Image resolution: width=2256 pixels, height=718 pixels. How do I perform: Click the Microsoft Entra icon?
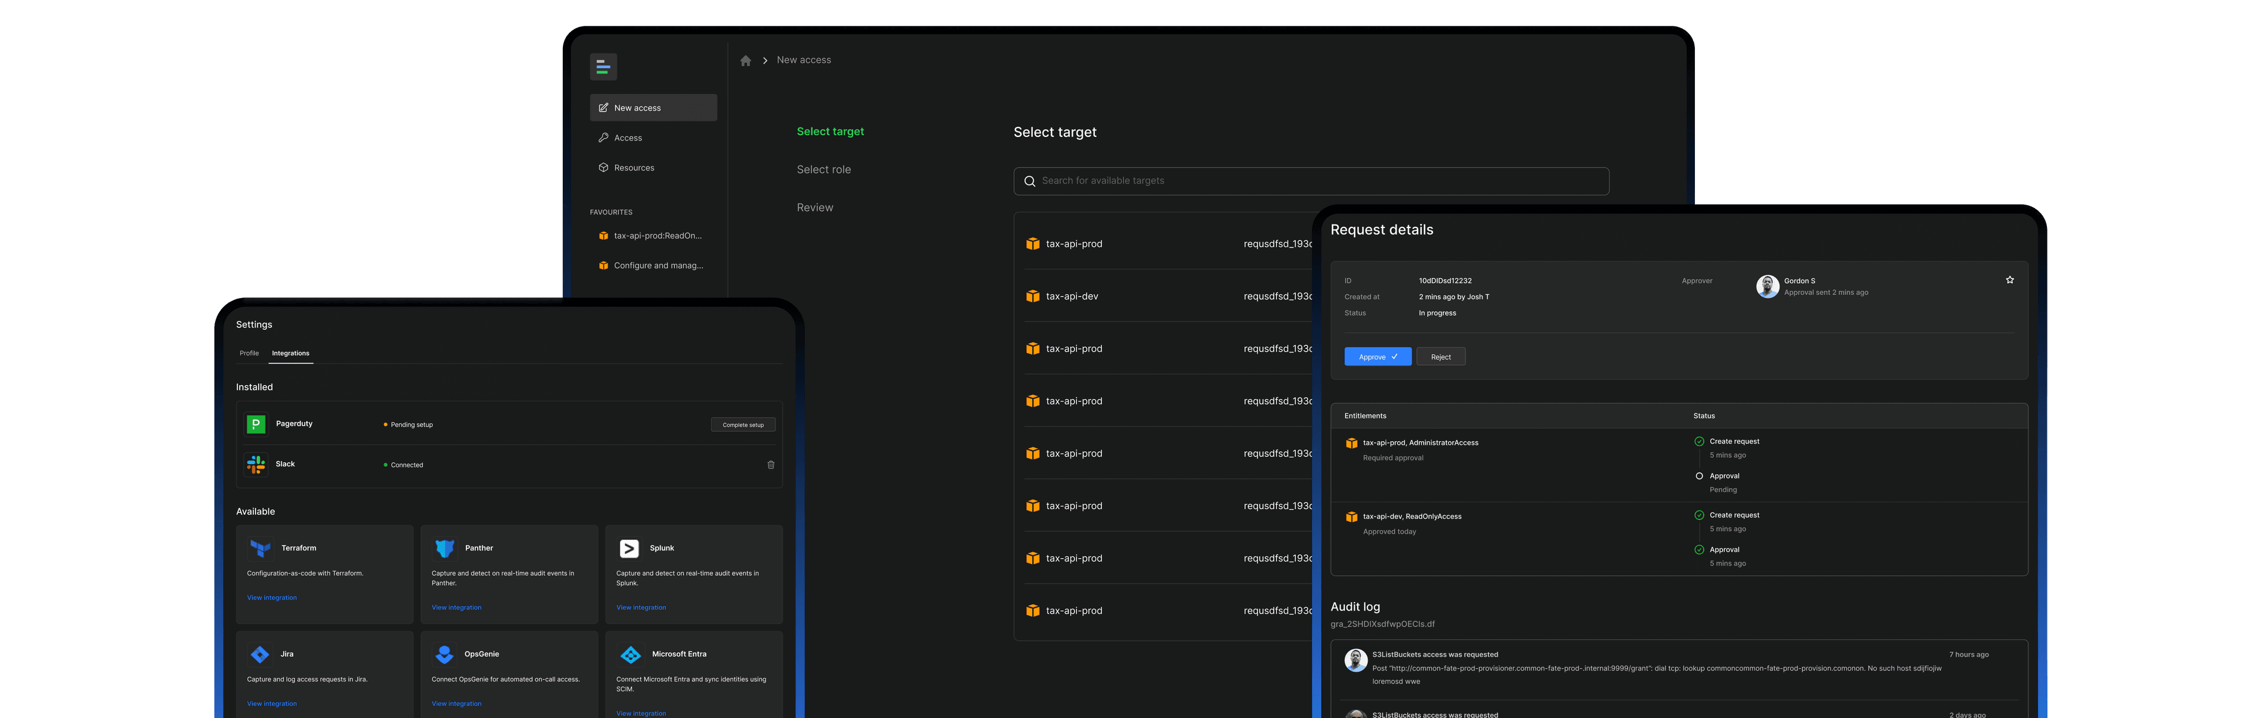click(x=630, y=654)
